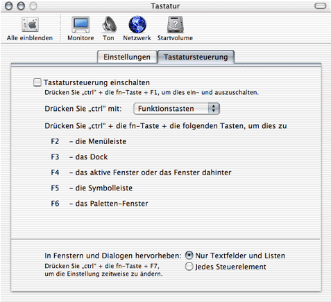Image resolution: width=331 pixels, height=302 pixels.
Task: Switch to the Einstellungen tab
Action: coord(127,57)
